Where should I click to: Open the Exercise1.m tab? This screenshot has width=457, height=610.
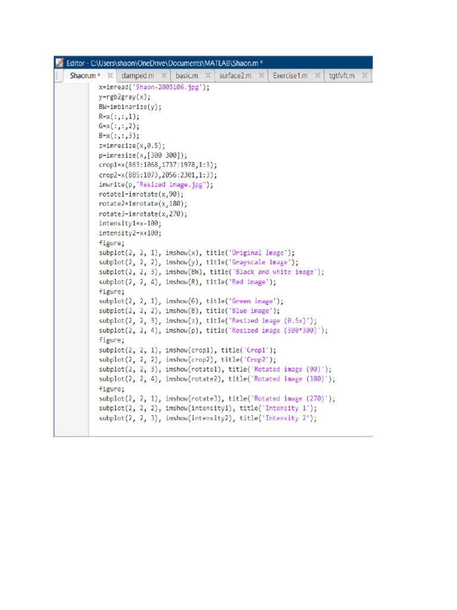point(290,76)
